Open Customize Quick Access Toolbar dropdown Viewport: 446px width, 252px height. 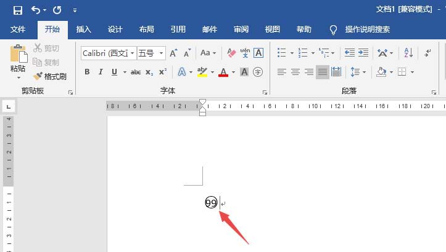[x=75, y=10]
